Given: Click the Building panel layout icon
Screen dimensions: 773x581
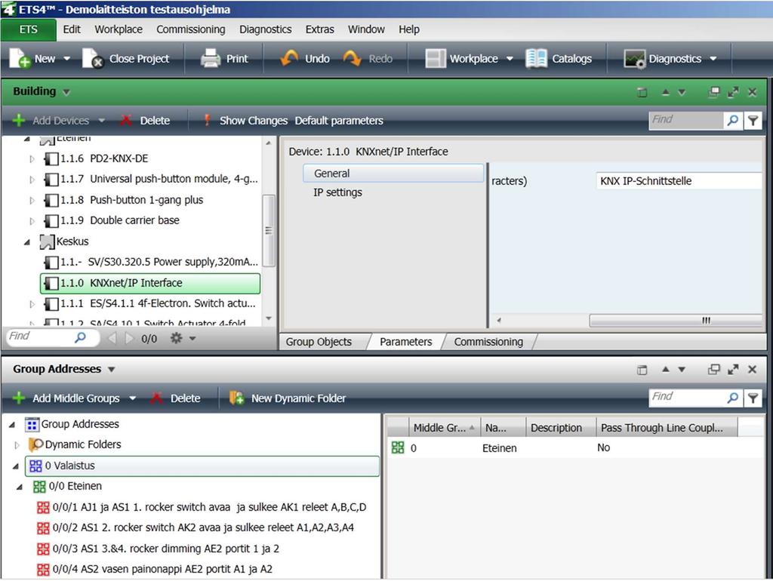Looking at the screenshot, I should click(x=642, y=92).
